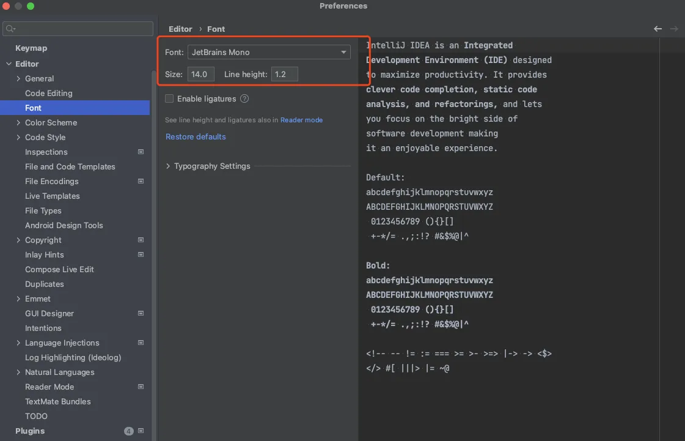Click the project-level icon next to Inspections
Screen dimensions: 685x441
point(141,152)
